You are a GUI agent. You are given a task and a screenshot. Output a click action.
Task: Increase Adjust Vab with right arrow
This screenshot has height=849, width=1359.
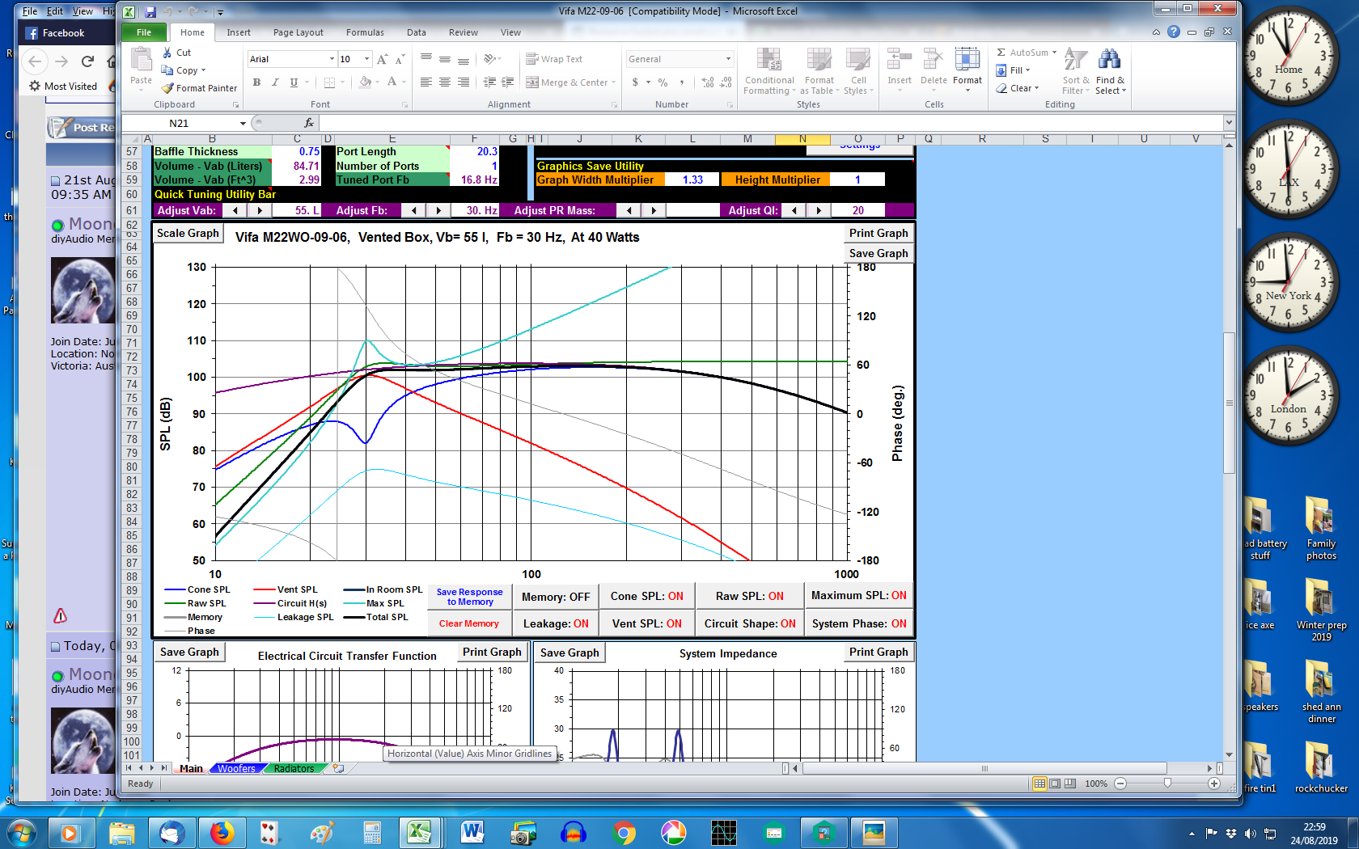pos(260,210)
